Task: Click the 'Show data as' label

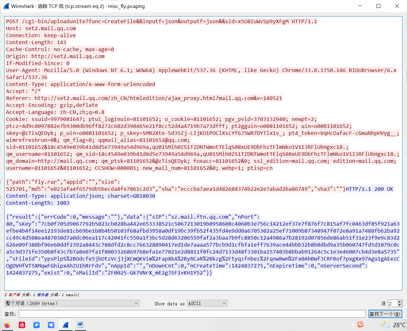Action: [170, 304]
